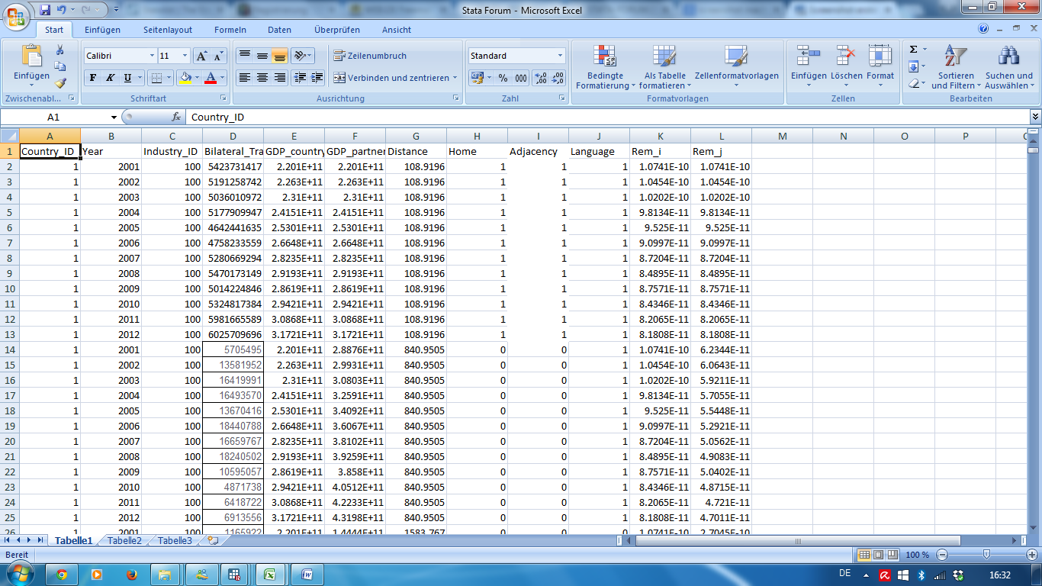This screenshot has width=1042, height=586.
Task: Click Chrome icon in Windows taskbar
Action: point(62,575)
